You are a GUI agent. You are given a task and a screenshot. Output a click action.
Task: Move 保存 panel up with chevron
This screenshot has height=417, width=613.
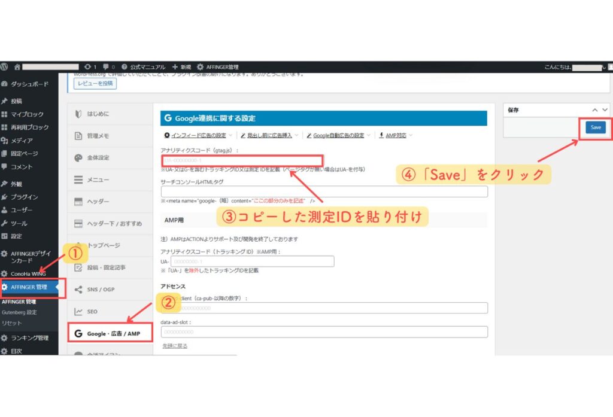click(x=594, y=110)
